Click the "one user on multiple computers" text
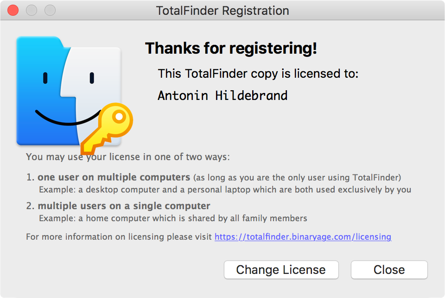This screenshot has height=298, width=445. click(x=114, y=177)
